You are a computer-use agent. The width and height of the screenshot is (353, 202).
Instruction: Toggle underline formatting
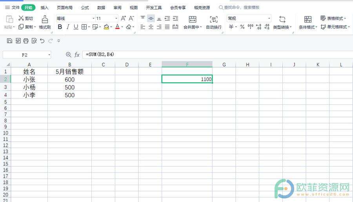[76, 27]
